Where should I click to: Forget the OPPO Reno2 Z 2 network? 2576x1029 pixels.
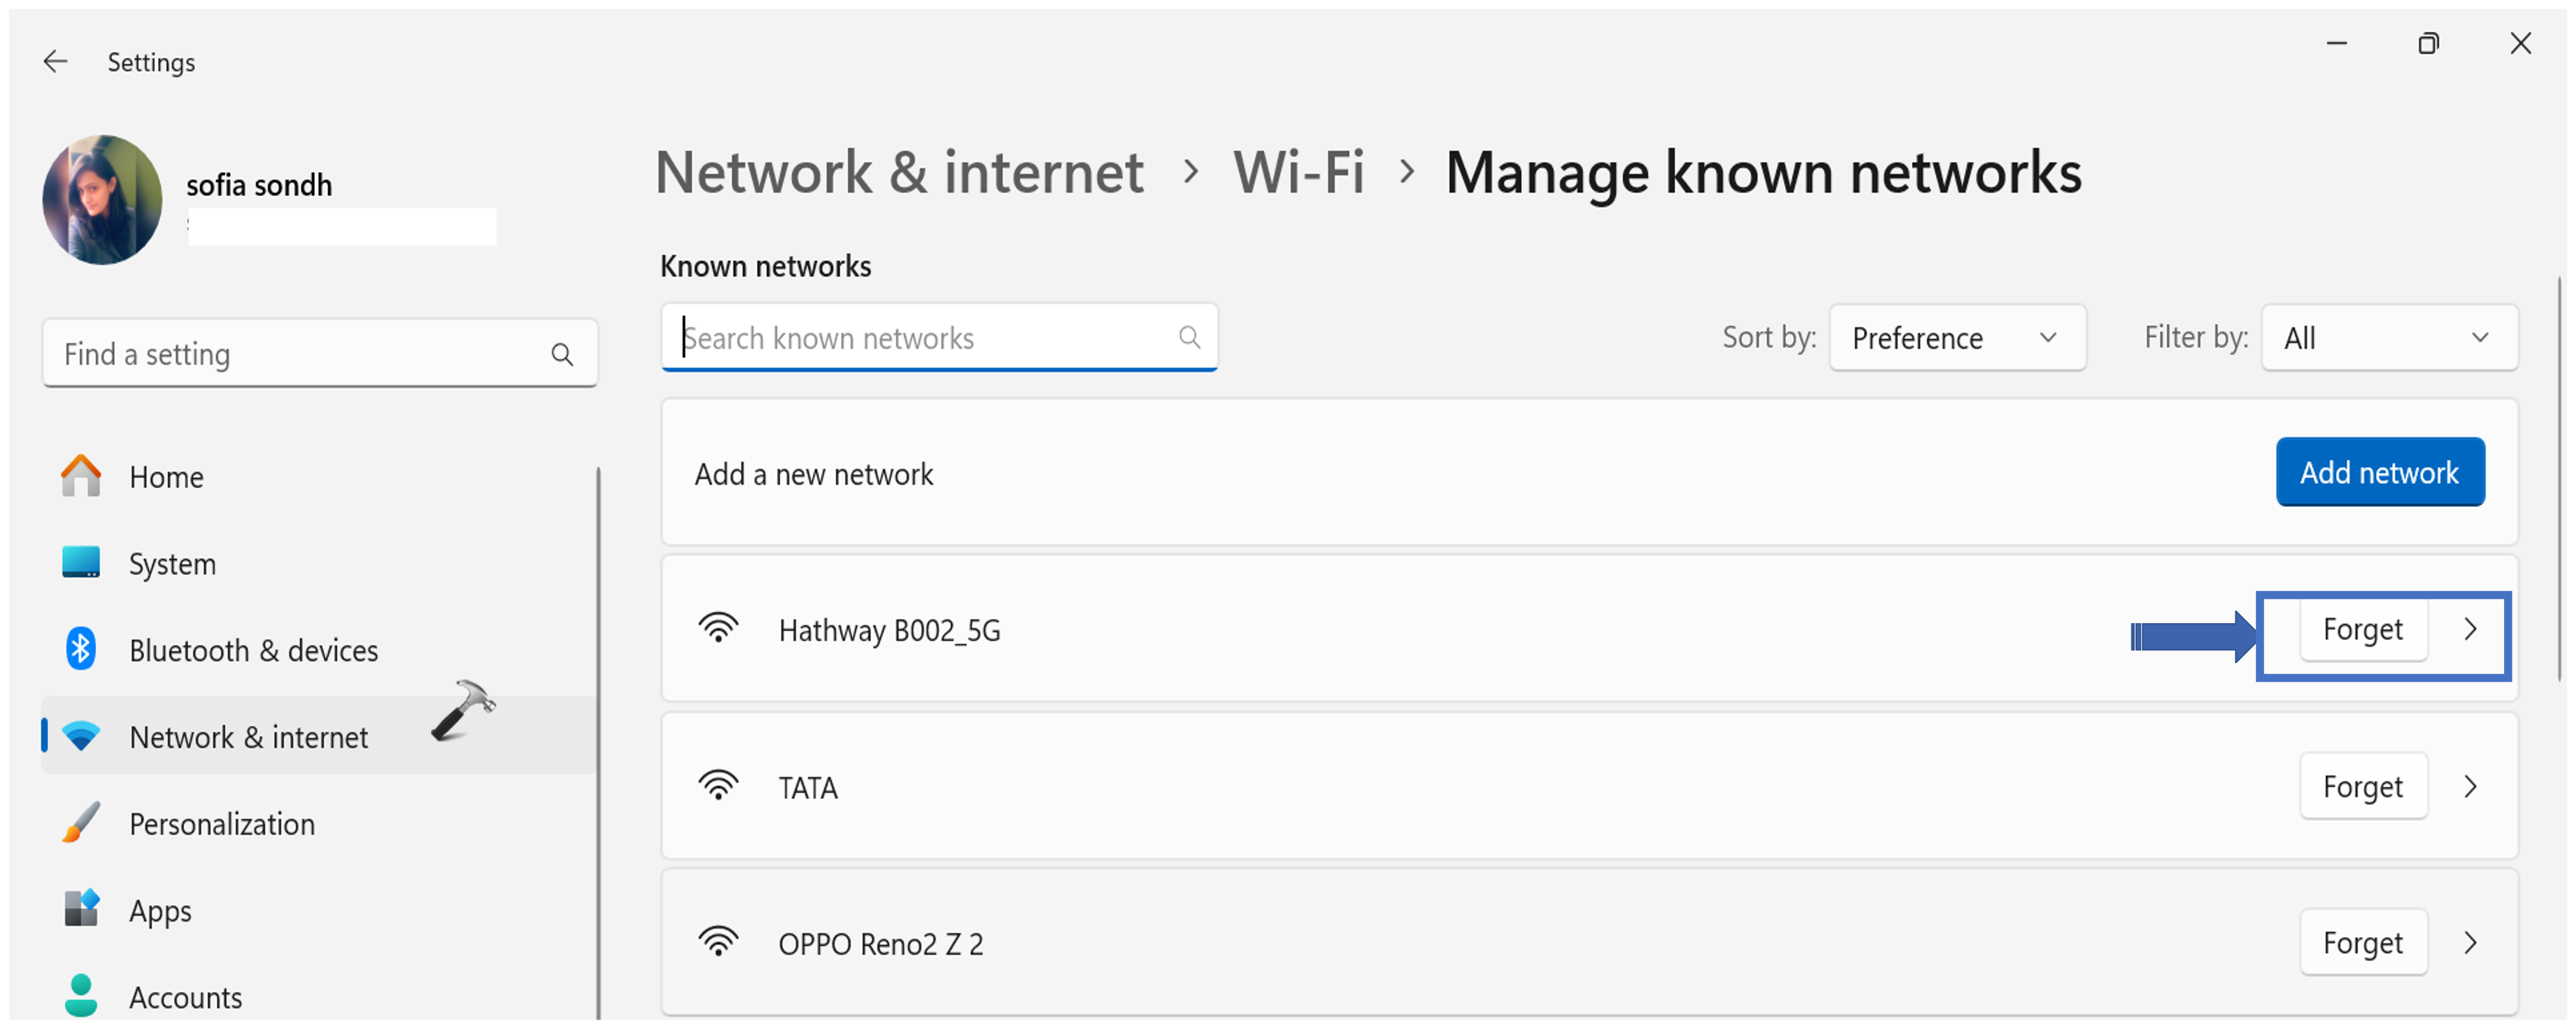pos(2362,942)
